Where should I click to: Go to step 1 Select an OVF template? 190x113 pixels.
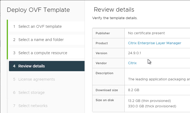pos(47,26)
